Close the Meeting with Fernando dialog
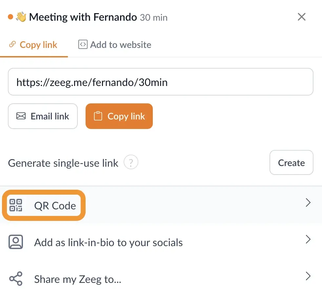This screenshot has width=322, height=296. click(x=301, y=17)
